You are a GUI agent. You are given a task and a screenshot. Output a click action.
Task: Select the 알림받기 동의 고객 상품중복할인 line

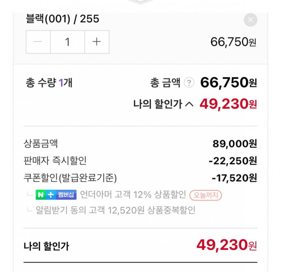[x=115, y=210]
